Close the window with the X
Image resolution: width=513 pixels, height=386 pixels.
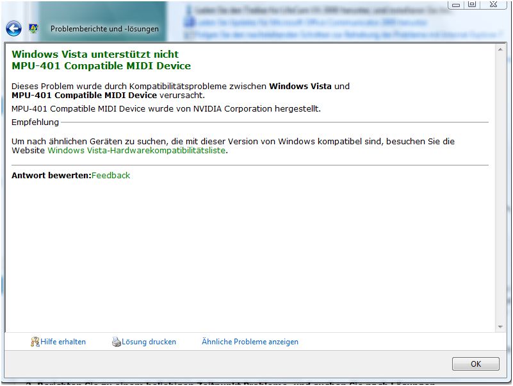493,4
